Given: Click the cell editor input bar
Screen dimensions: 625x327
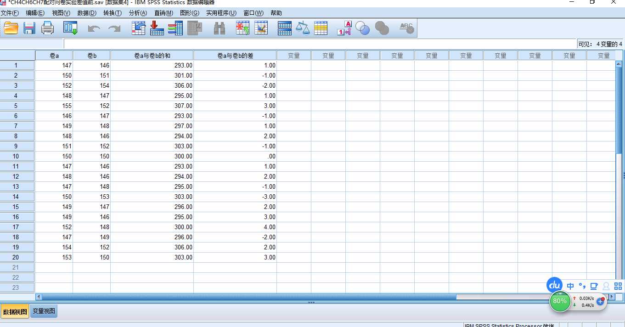Looking at the screenshot, I should 320,44.
